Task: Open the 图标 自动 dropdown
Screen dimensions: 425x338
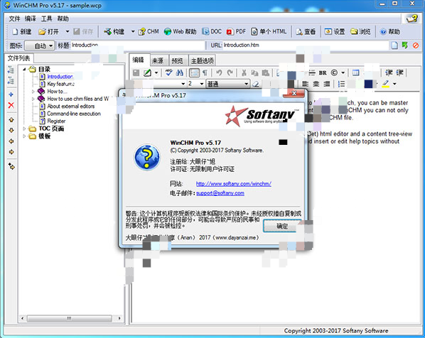Action: click(40, 45)
